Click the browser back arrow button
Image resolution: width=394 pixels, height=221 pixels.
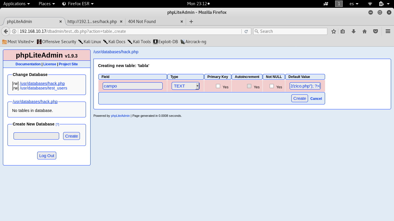click(6, 31)
